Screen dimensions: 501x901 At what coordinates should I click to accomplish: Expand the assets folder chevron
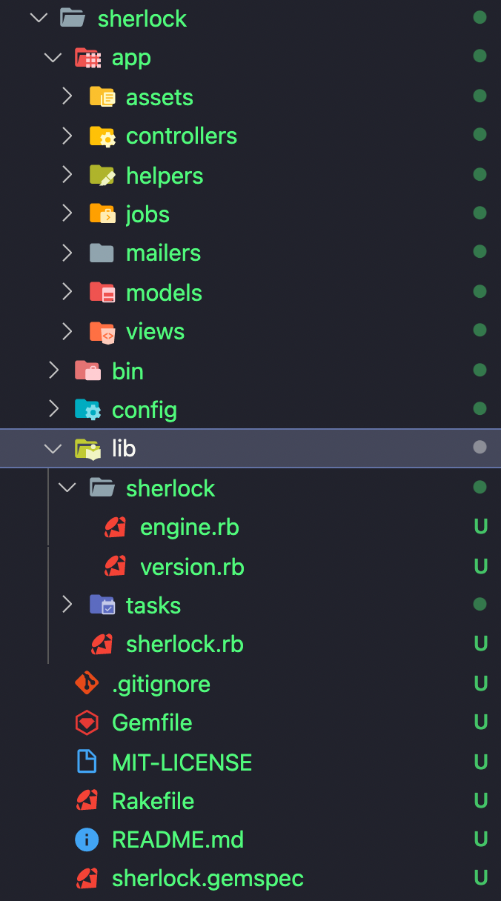click(x=67, y=96)
